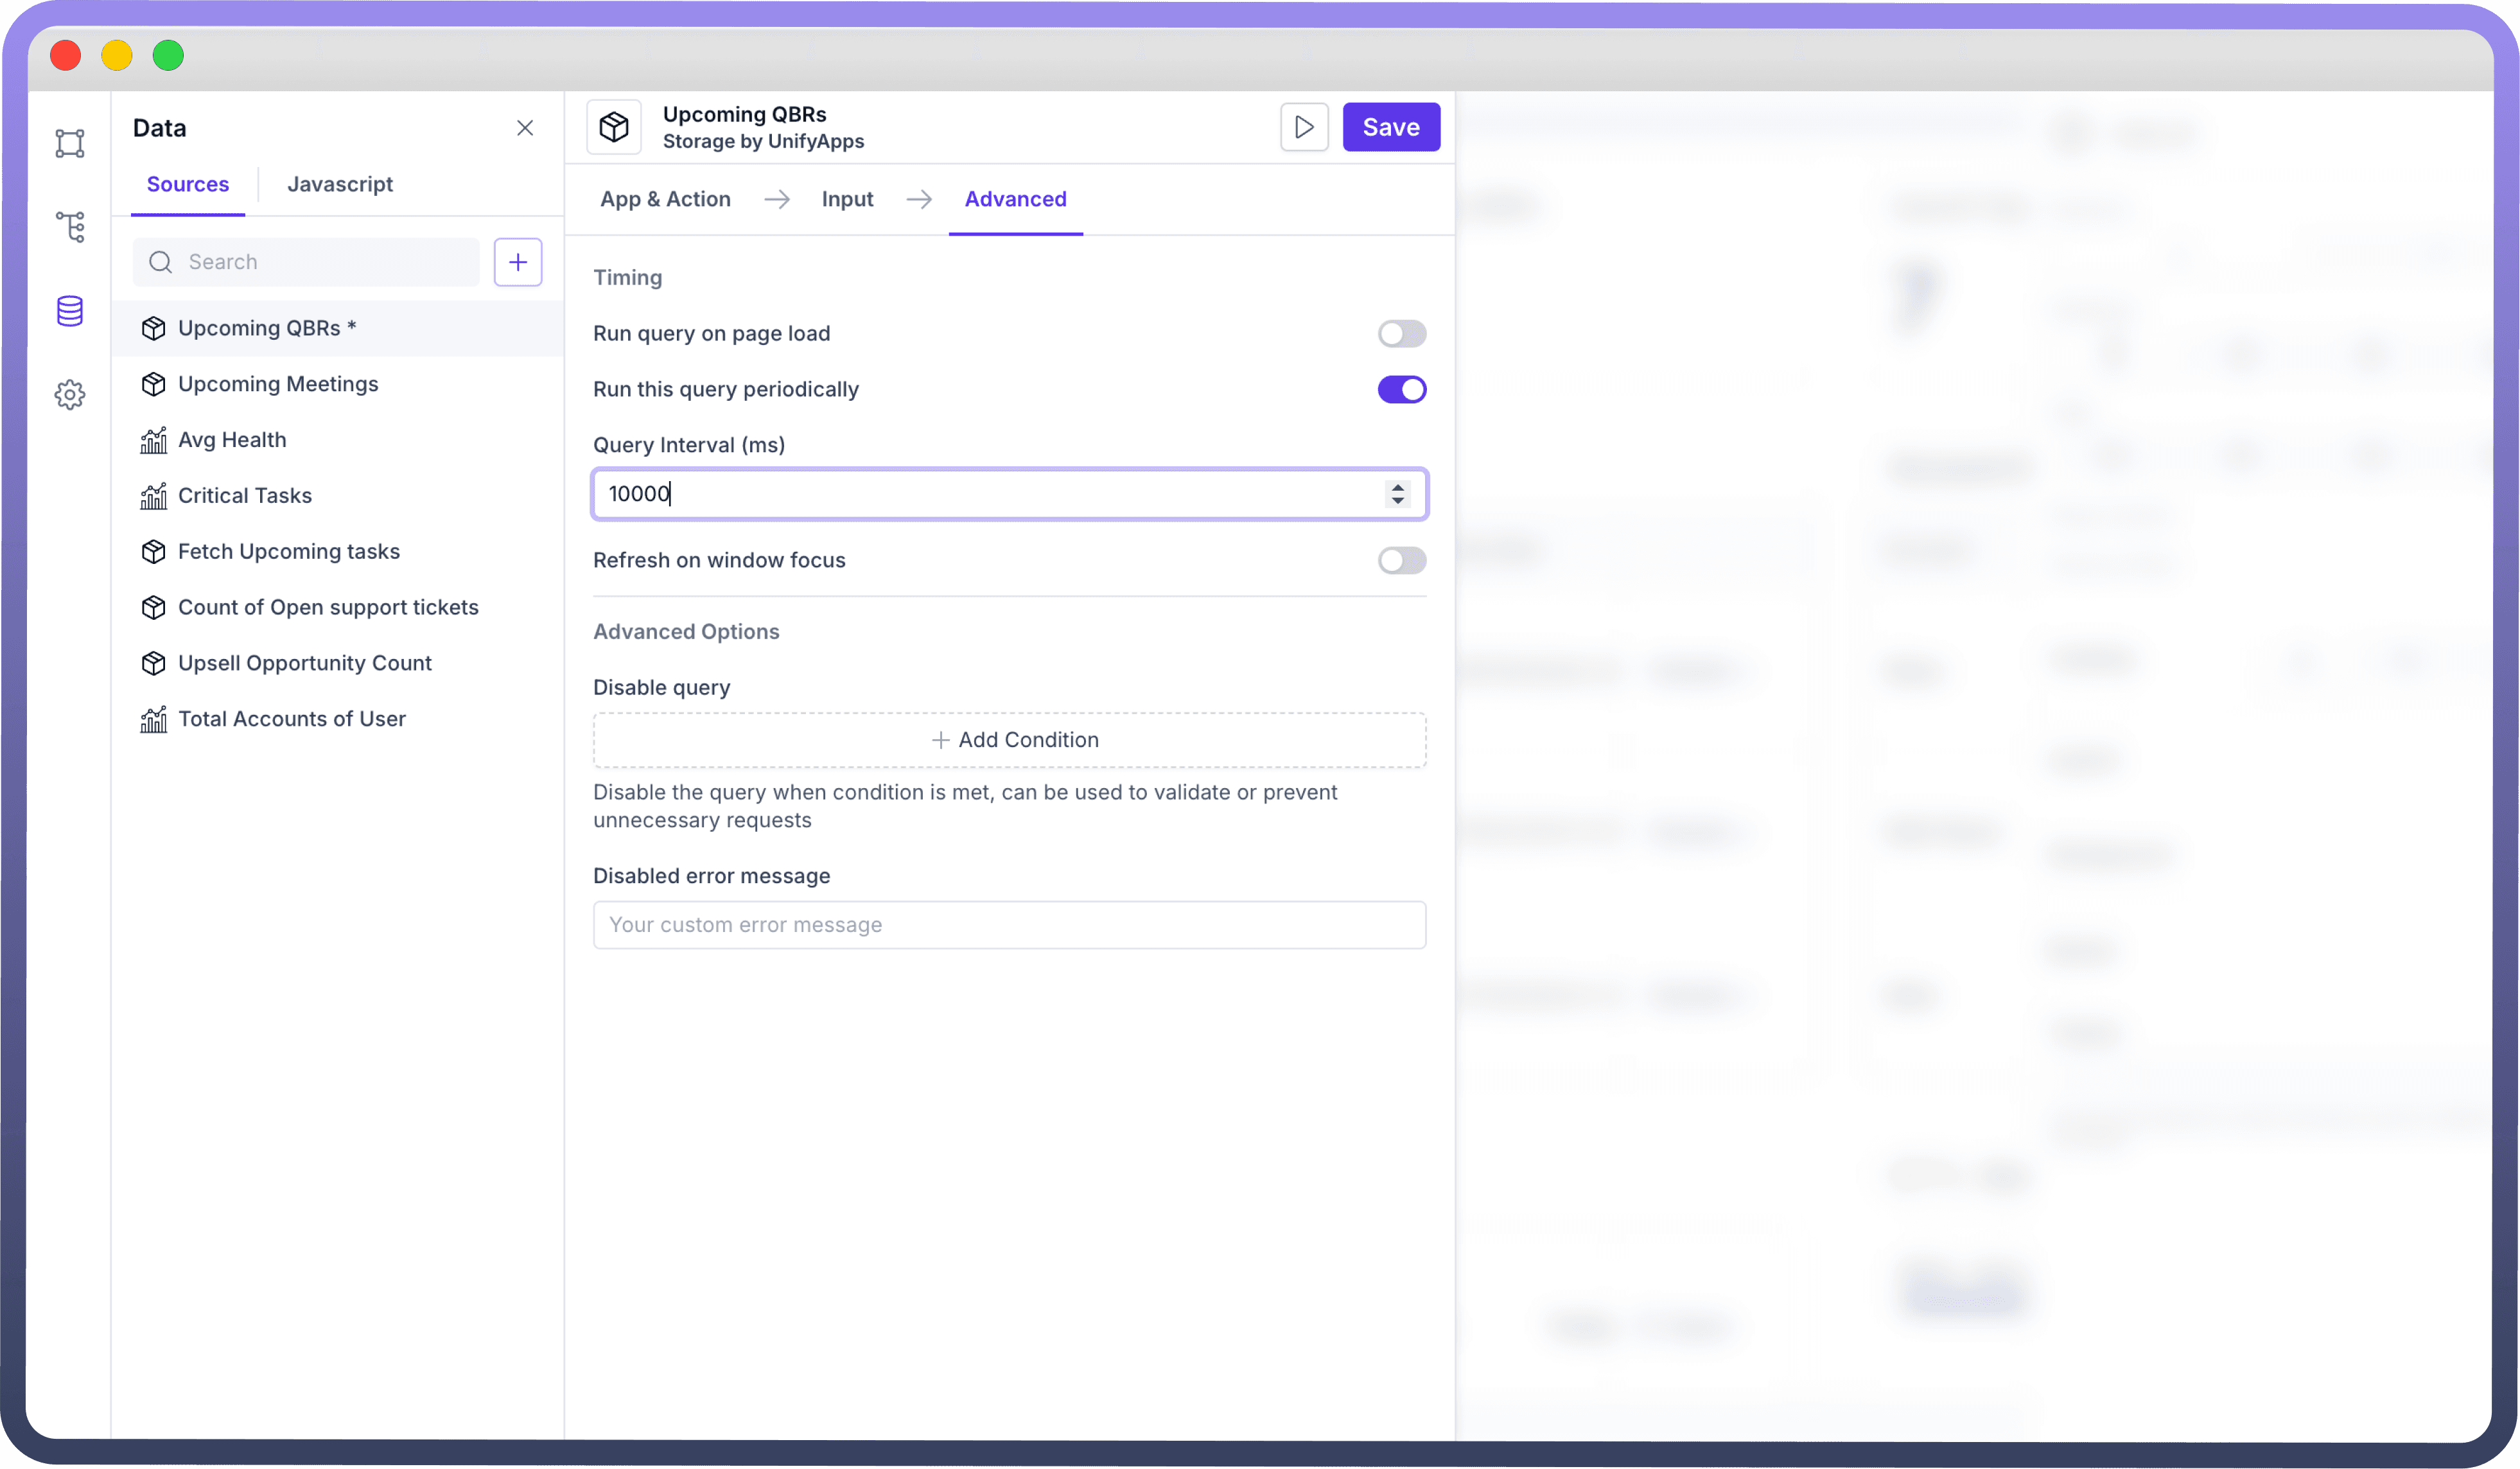Switch to the Javascript tab

tap(340, 184)
